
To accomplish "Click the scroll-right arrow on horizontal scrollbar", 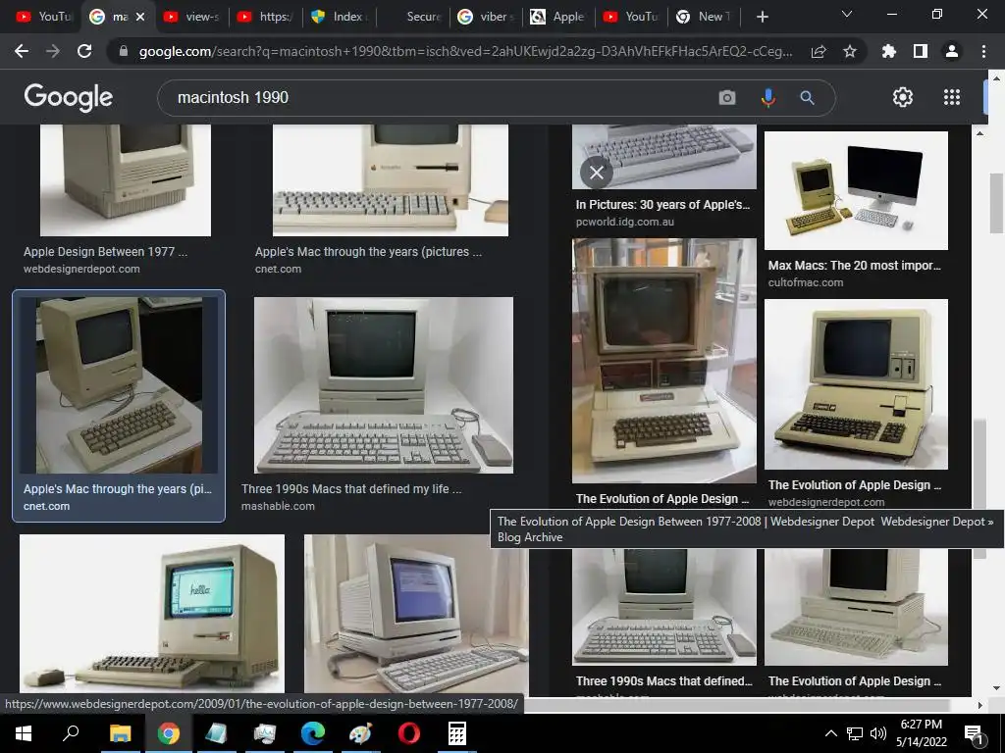I will [979, 705].
